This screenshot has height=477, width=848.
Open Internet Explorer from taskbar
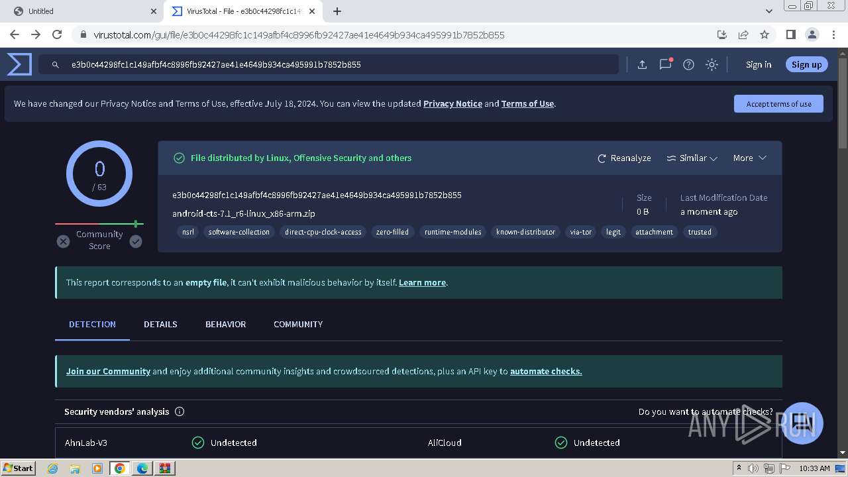point(52,468)
